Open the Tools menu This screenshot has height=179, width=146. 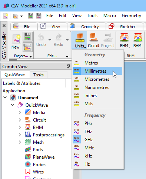(x=92, y=16)
